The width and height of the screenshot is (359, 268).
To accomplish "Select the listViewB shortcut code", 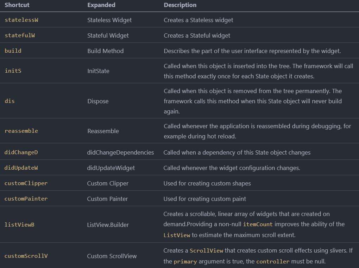I will [x=19, y=224].
